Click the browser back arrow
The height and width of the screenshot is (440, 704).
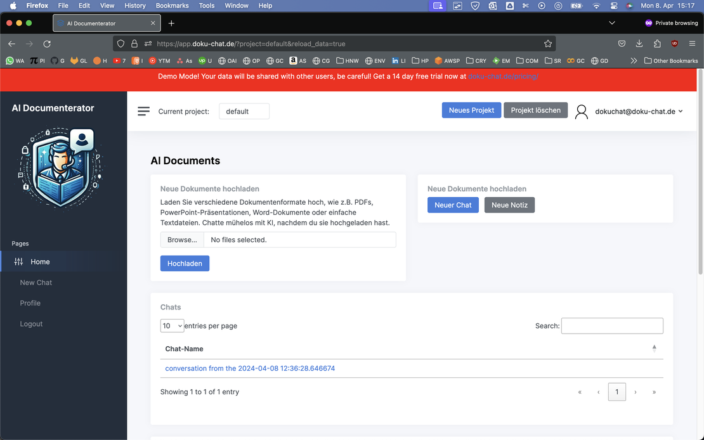[11, 44]
